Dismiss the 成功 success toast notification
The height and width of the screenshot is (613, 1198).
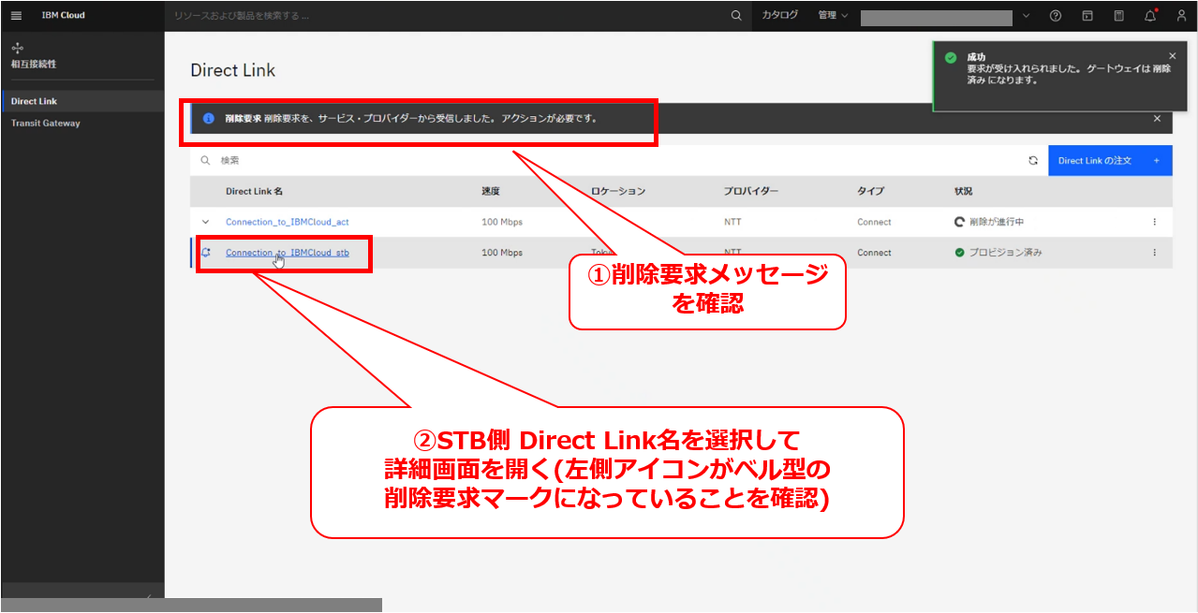pyautogui.click(x=1172, y=56)
